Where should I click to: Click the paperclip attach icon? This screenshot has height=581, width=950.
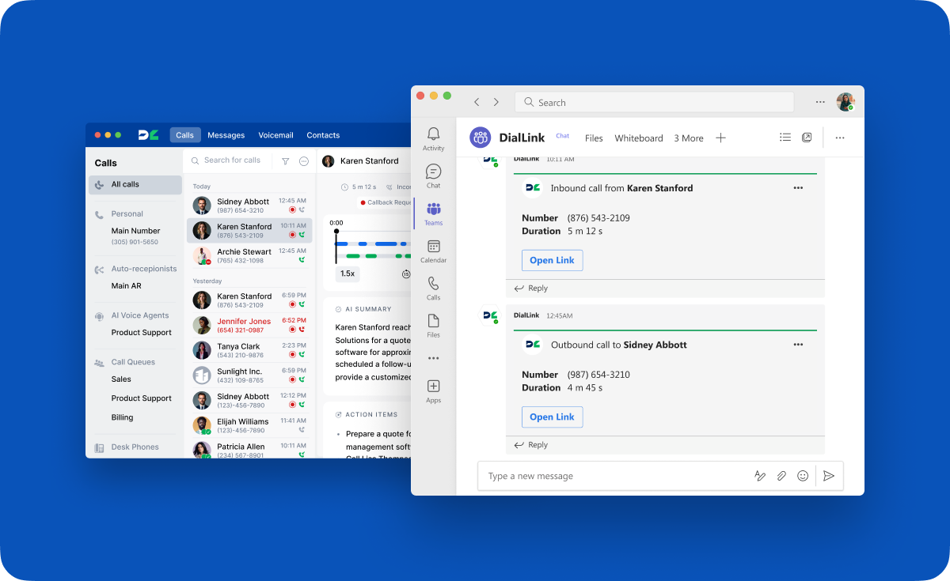(781, 476)
